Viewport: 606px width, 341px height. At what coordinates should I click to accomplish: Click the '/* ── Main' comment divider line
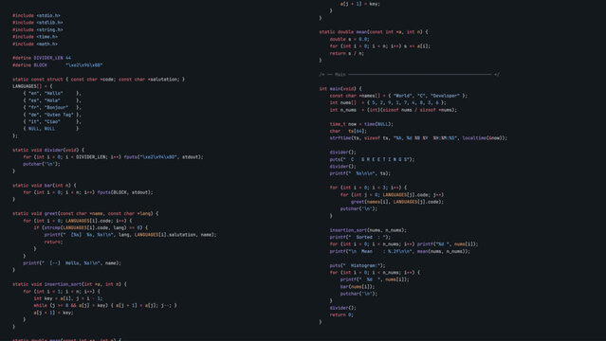[x=410, y=74]
